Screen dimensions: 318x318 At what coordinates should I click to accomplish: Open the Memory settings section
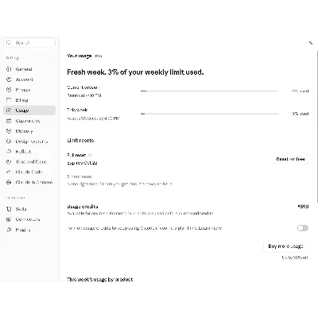point(29,131)
